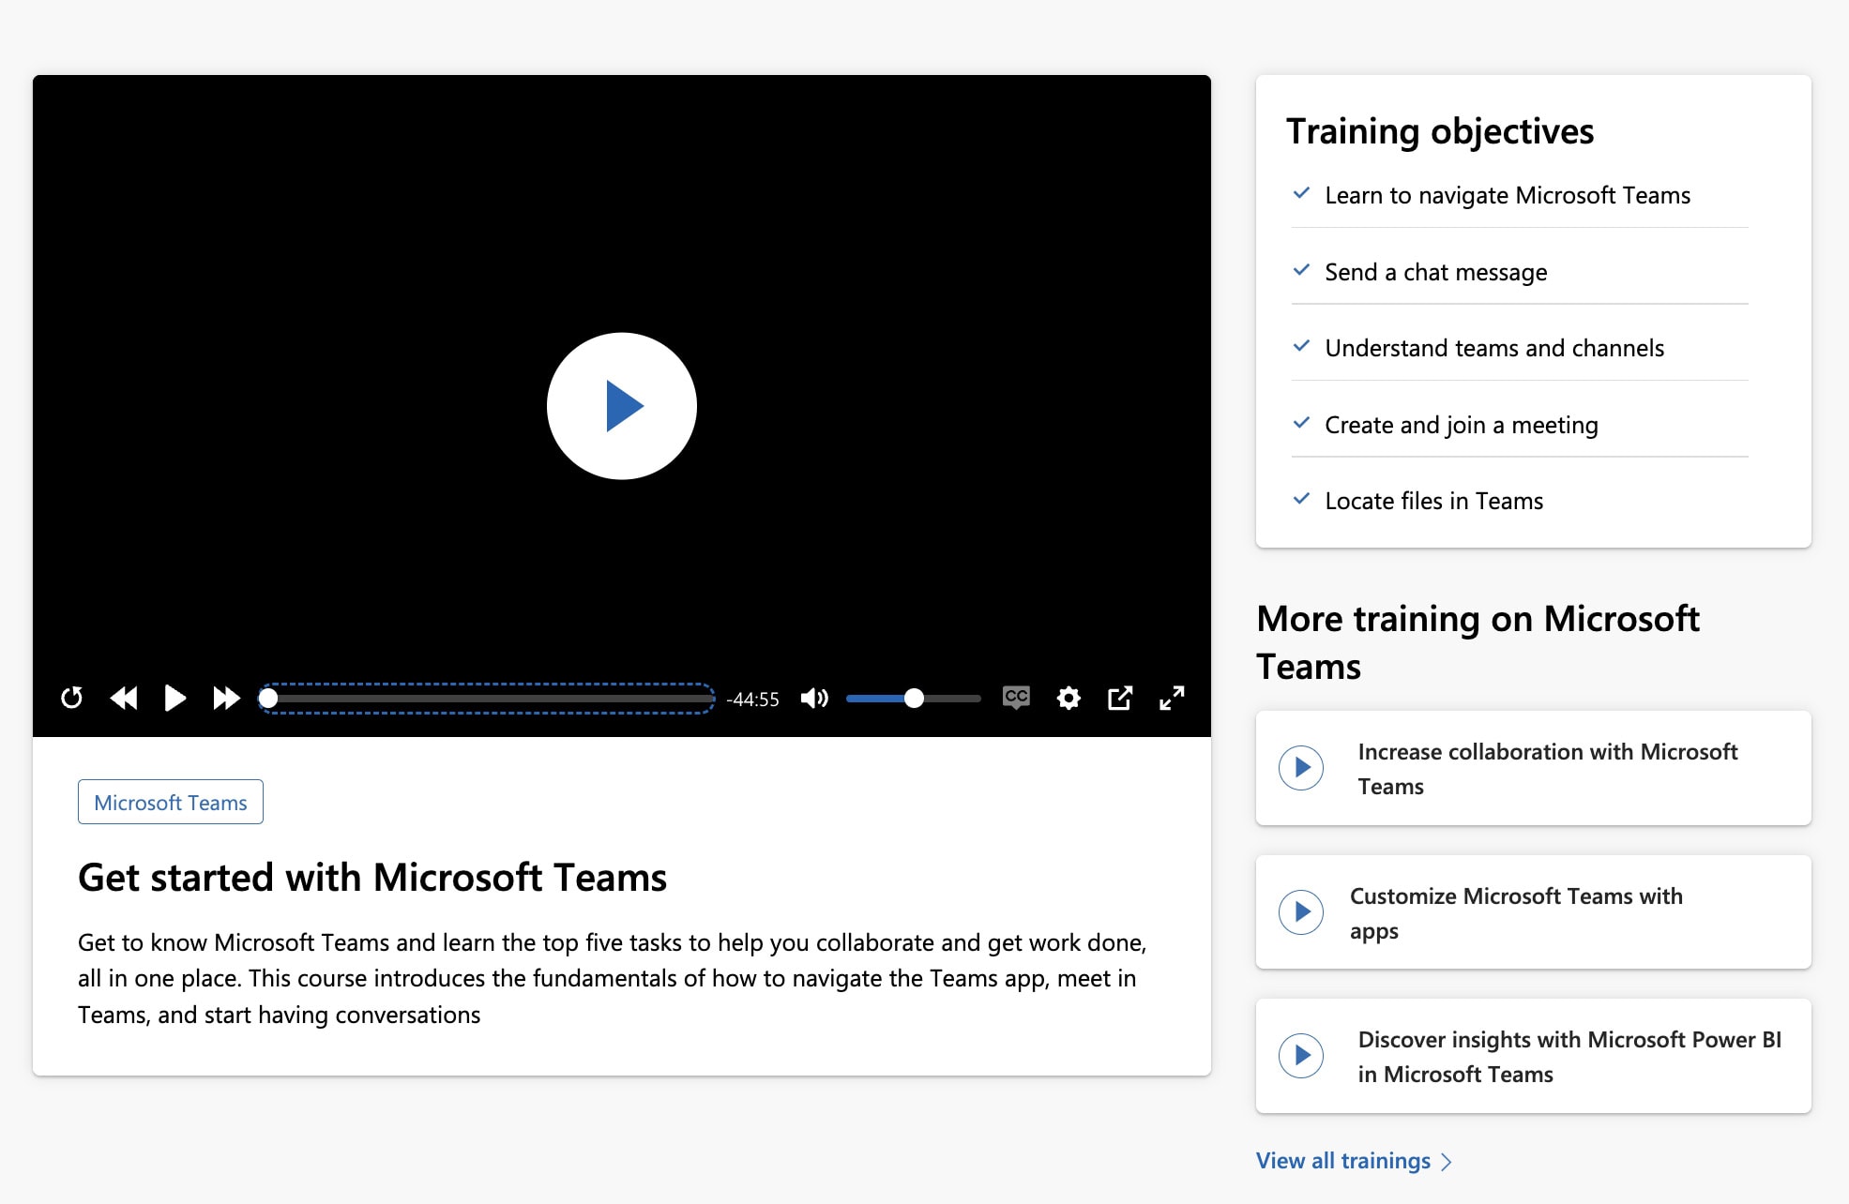The height and width of the screenshot is (1204, 1849).
Task: Click the video progress seek bar
Action: click(487, 699)
